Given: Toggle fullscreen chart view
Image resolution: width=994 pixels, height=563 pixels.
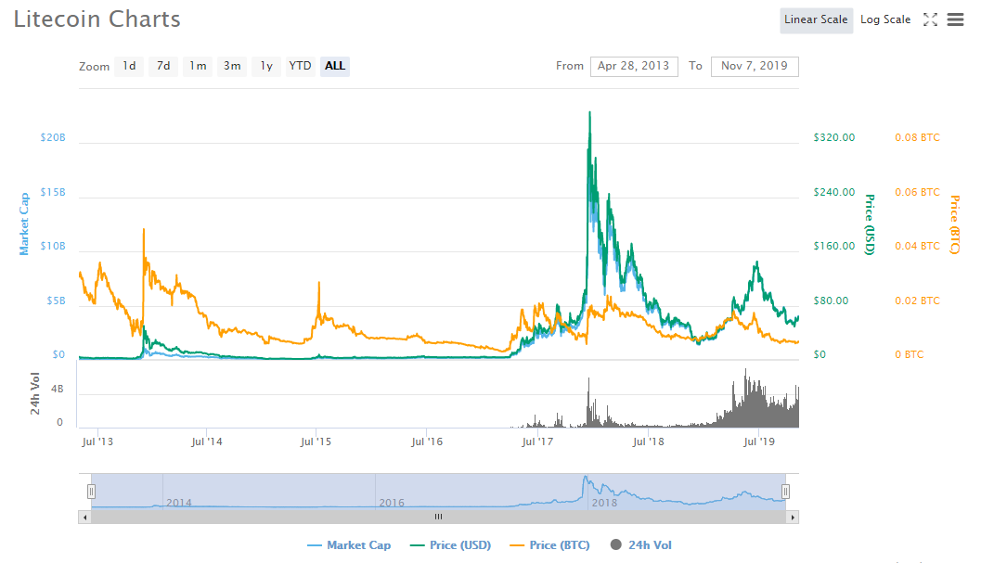Looking at the screenshot, I should [930, 19].
